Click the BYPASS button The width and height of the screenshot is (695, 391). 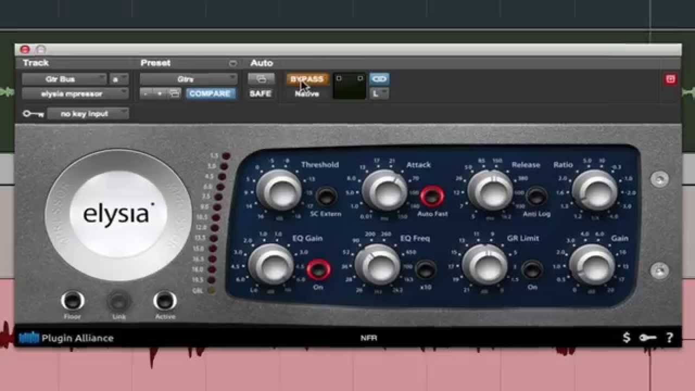coord(307,79)
